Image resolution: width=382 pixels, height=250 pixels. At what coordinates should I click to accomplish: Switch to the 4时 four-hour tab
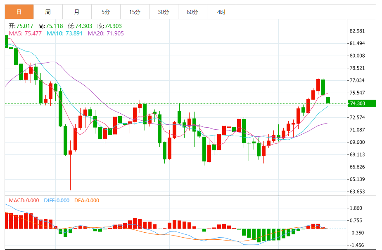pyautogui.click(x=221, y=12)
